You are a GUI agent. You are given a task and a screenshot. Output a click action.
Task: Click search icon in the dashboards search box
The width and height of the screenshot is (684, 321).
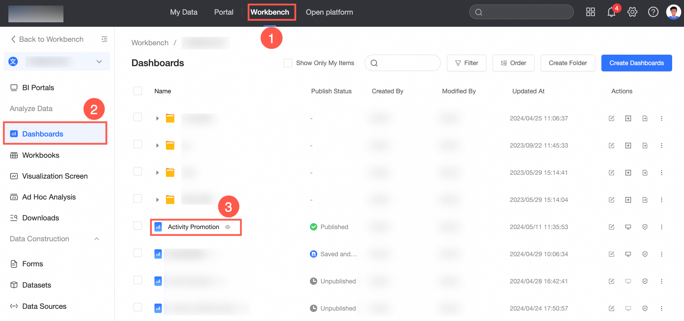tap(374, 63)
